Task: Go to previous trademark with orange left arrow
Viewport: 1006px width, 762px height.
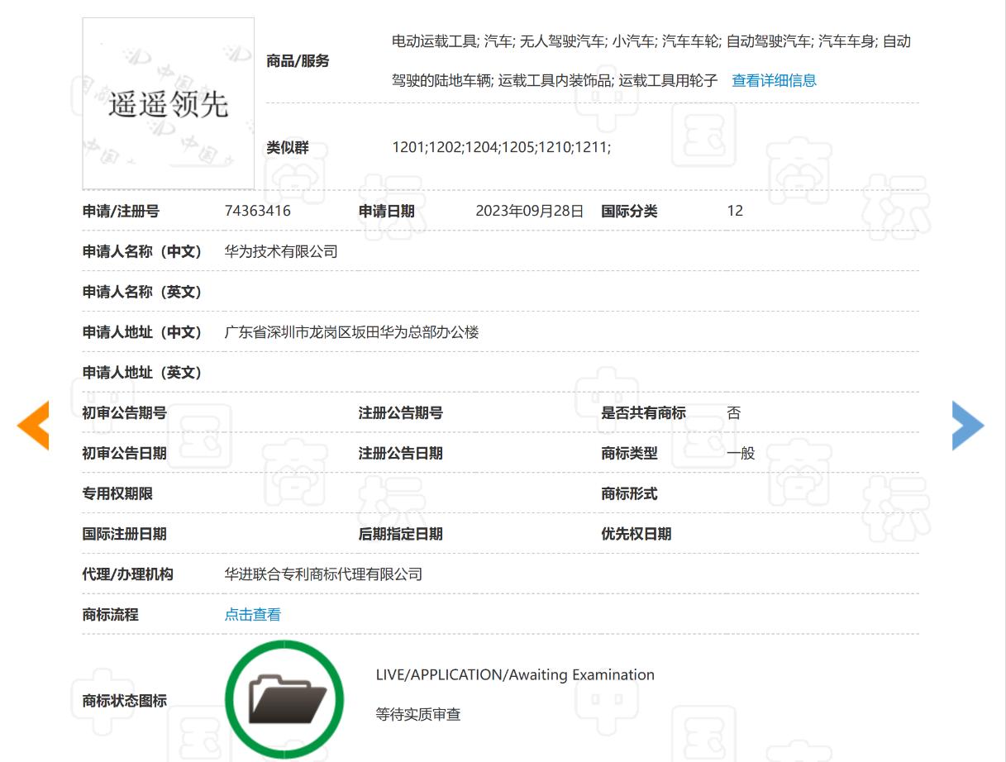Action: click(x=33, y=425)
